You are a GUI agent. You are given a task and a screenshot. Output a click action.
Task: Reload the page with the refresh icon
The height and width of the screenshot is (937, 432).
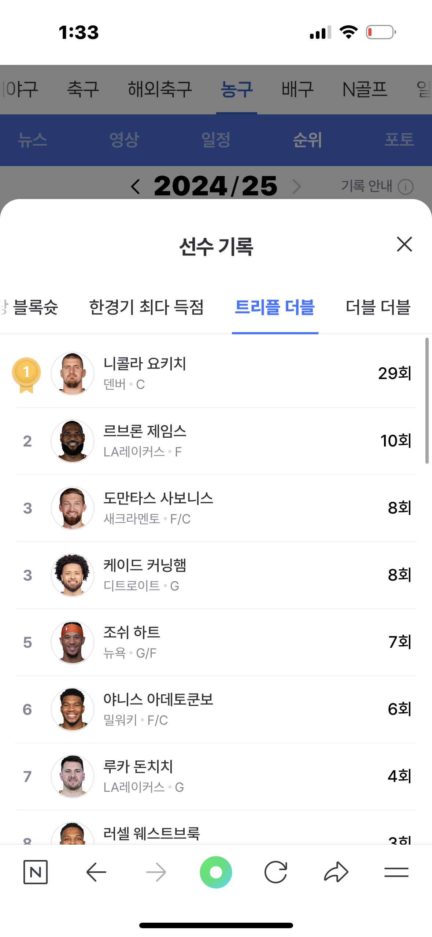(x=276, y=872)
